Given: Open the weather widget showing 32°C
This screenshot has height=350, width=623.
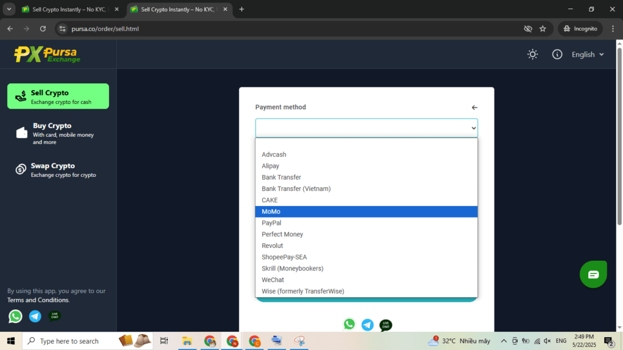Looking at the screenshot, I should (x=460, y=341).
